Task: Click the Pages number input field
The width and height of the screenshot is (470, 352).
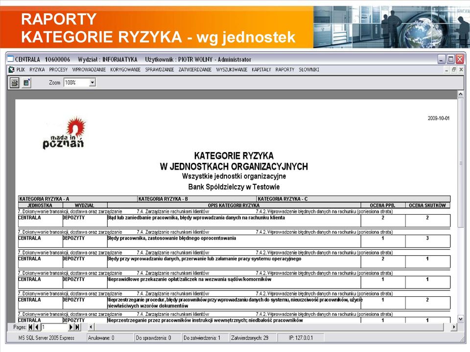Action: point(54,327)
